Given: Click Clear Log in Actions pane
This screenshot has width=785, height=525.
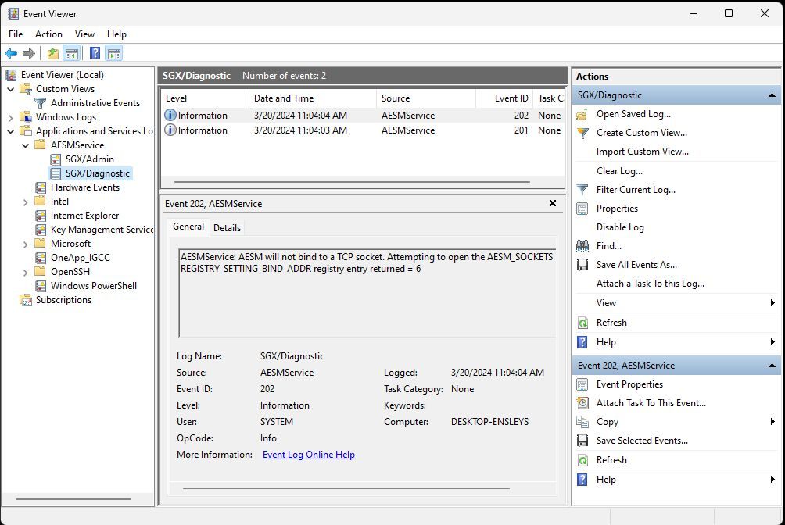Looking at the screenshot, I should click(619, 170).
